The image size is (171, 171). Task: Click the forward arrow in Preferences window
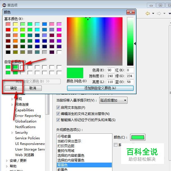pos(159,13)
